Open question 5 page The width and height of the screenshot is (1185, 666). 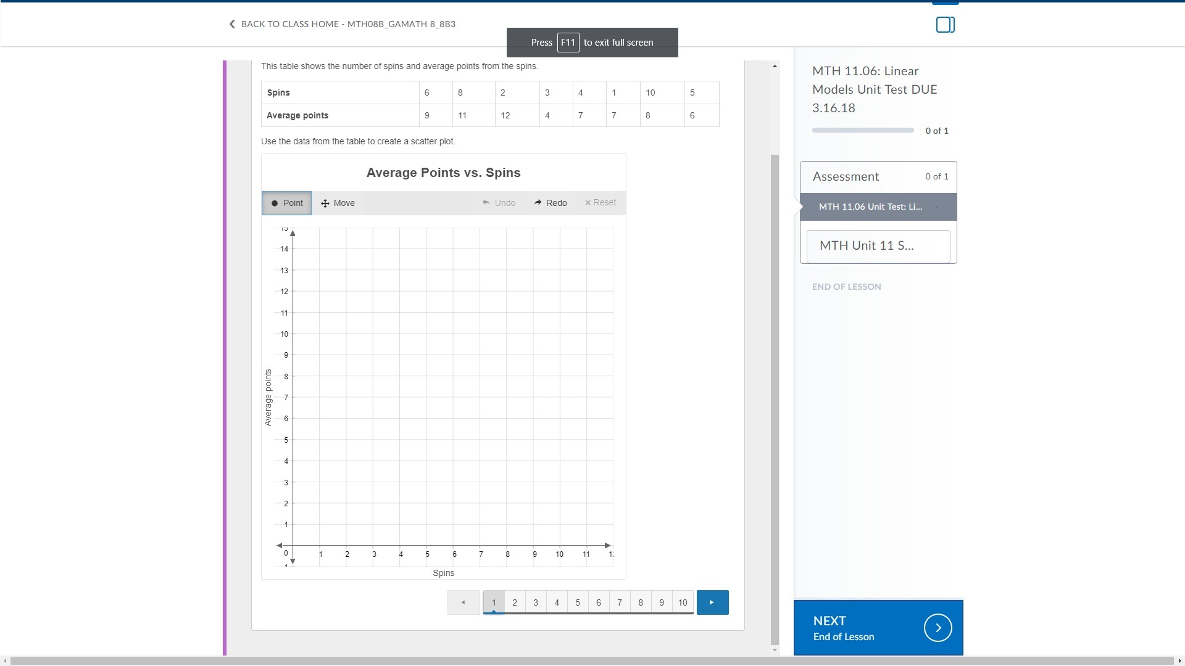(x=578, y=602)
